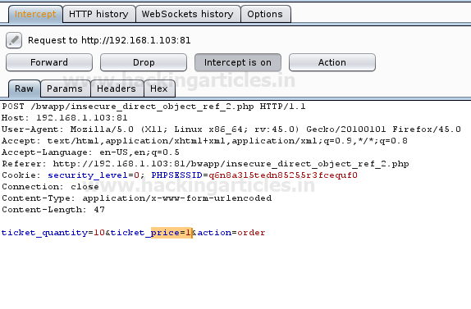Select the Raw view tab
The height and width of the screenshot is (309, 471).
pyautogui.click(x=25, y=89)
